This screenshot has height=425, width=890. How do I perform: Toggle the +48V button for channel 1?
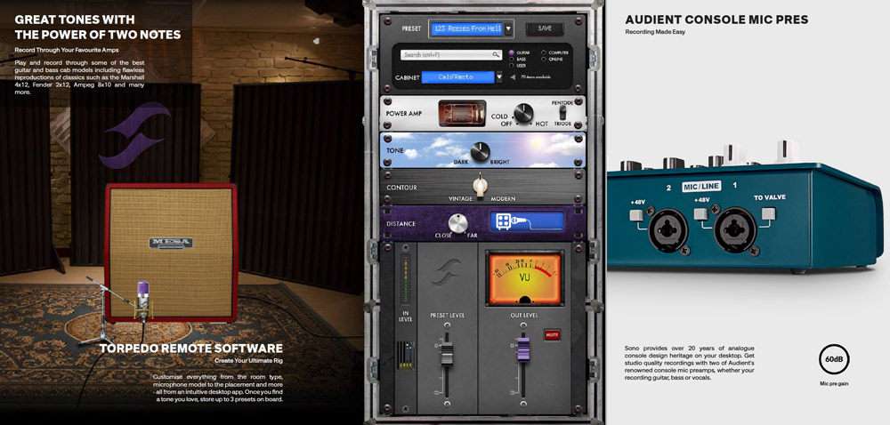click(x=701, y=213)
